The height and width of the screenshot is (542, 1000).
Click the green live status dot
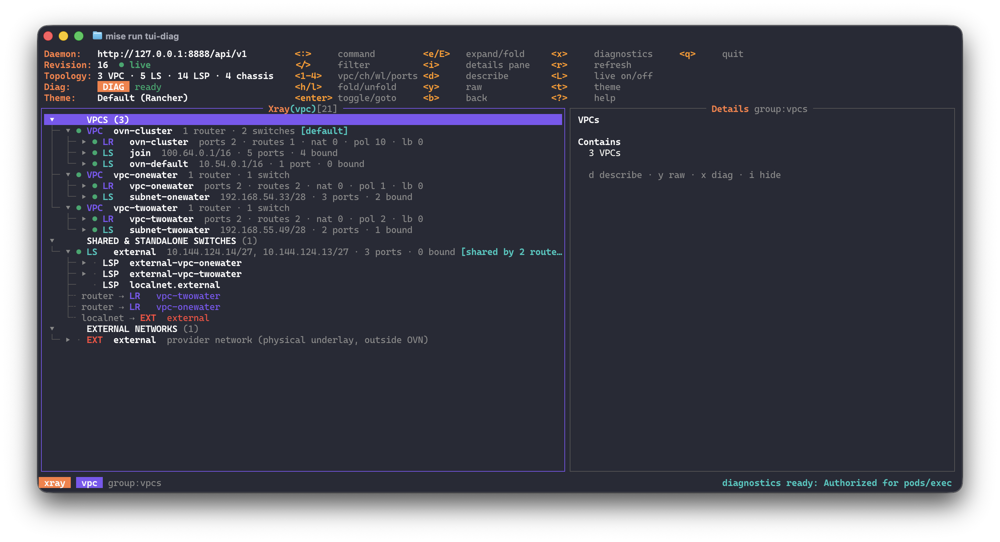coord(121,65)
